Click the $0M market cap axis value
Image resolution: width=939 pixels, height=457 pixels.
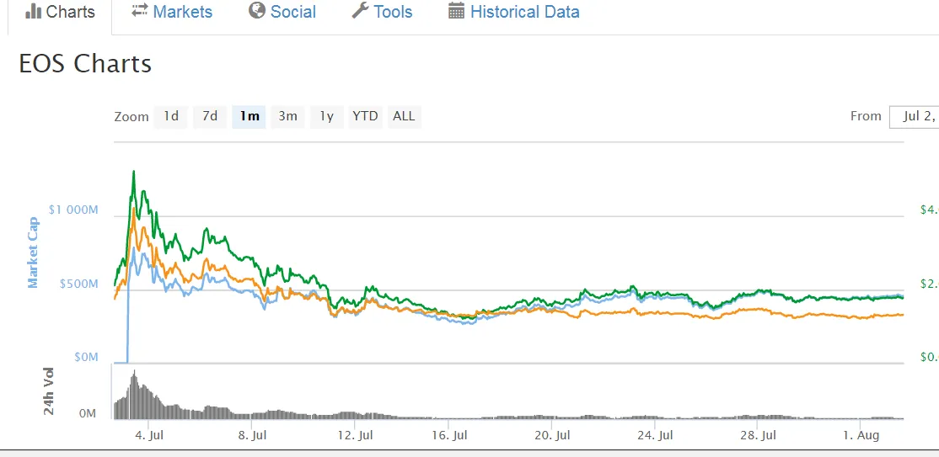[85, 357]
